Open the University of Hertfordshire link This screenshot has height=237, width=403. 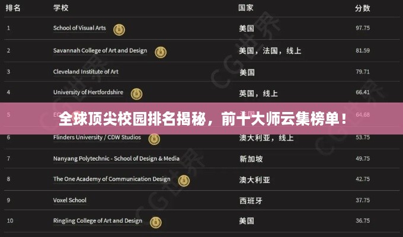coord(88,92)
